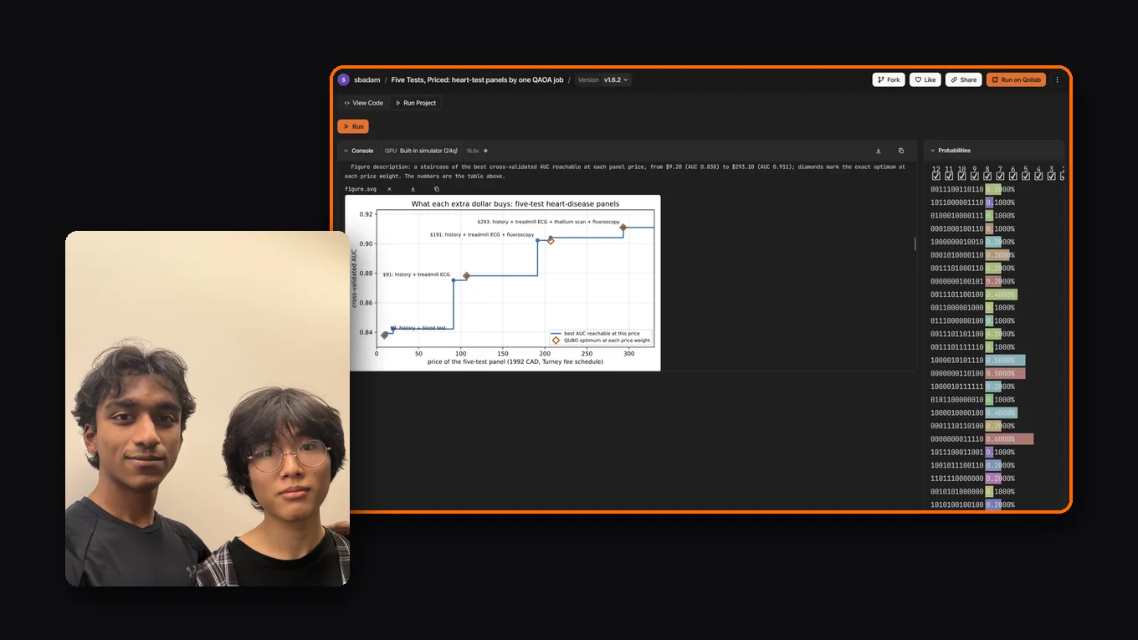1138x640 pixels.
Task: Uncheck qubit 10 checkbox
Action: [962, 176]
